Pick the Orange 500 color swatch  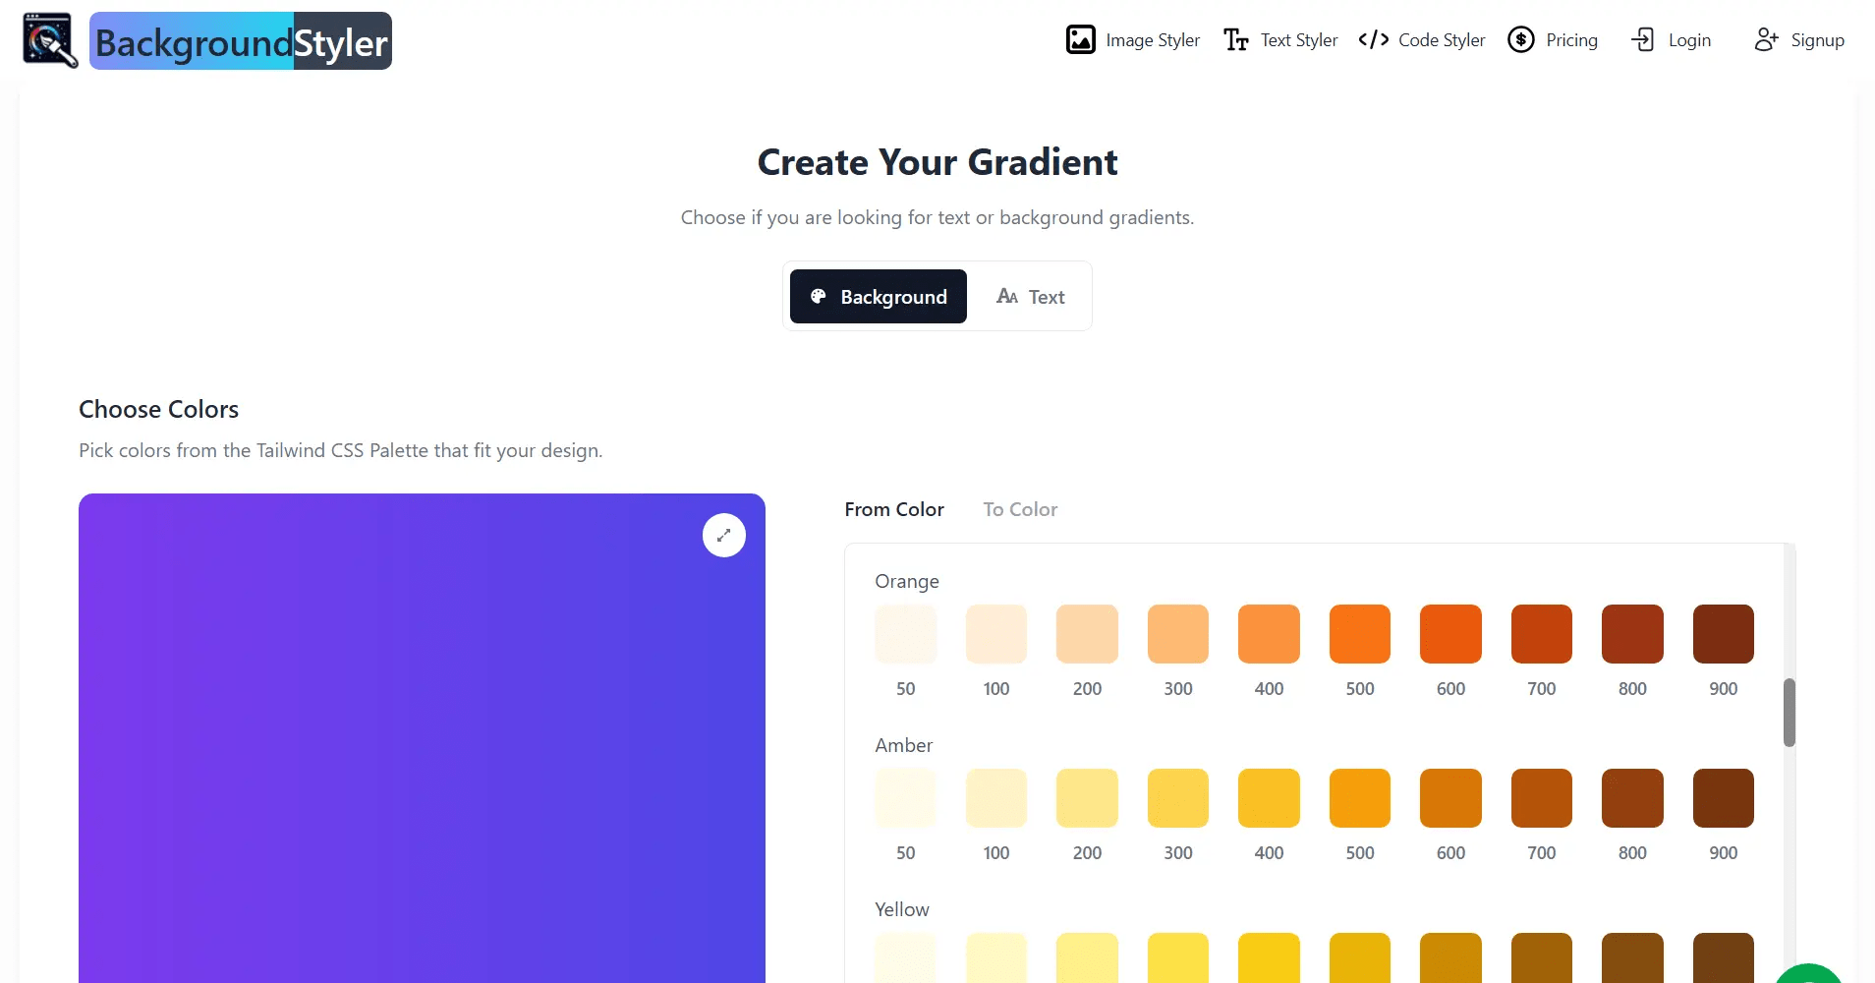[1359, 633]
